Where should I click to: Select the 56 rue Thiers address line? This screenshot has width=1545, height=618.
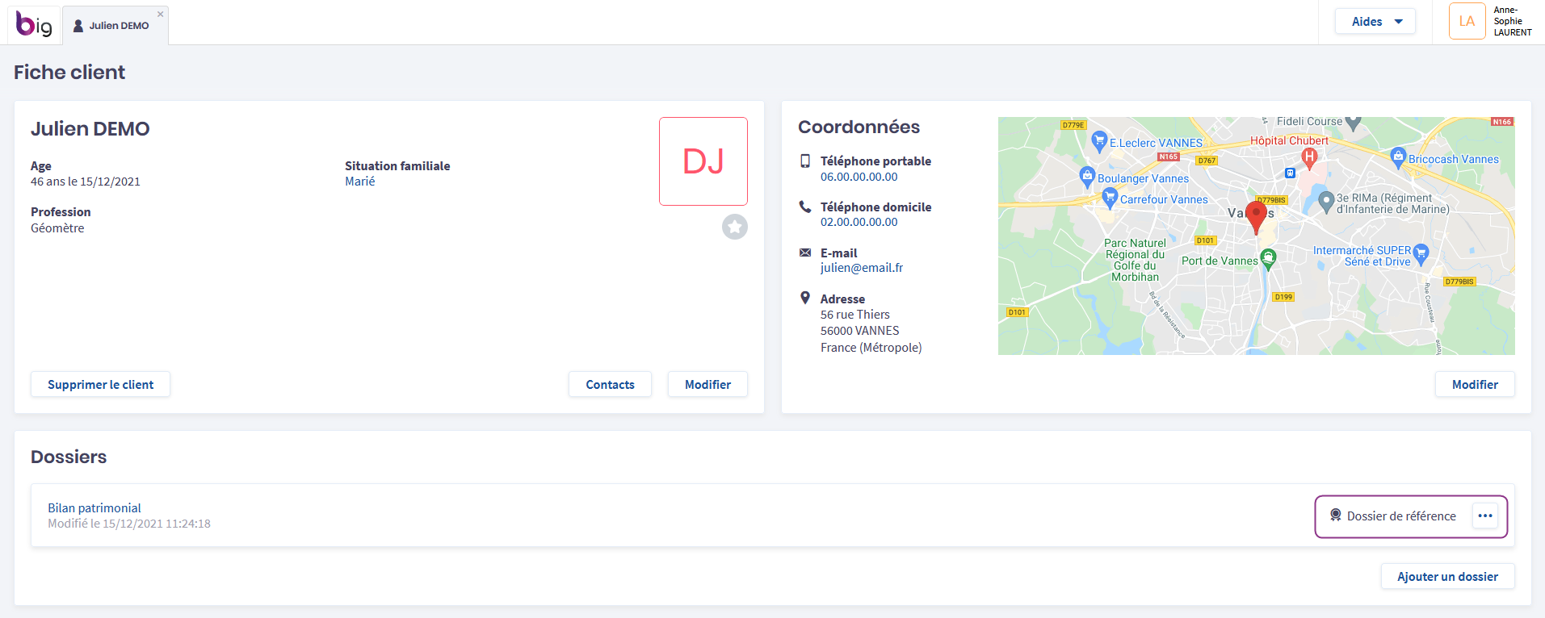pyautogui.click(x=855, y=315)
